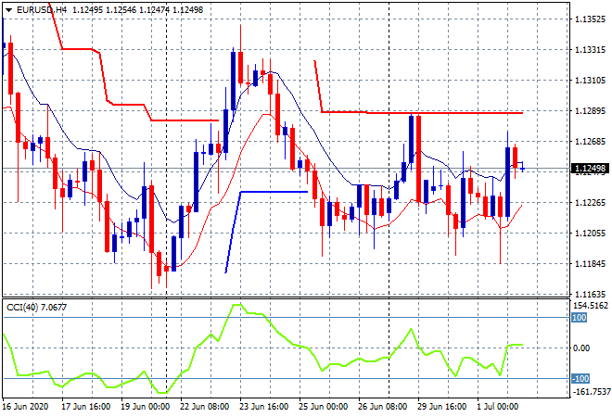Click the 1.12265 price scale label

click(591, 203)
